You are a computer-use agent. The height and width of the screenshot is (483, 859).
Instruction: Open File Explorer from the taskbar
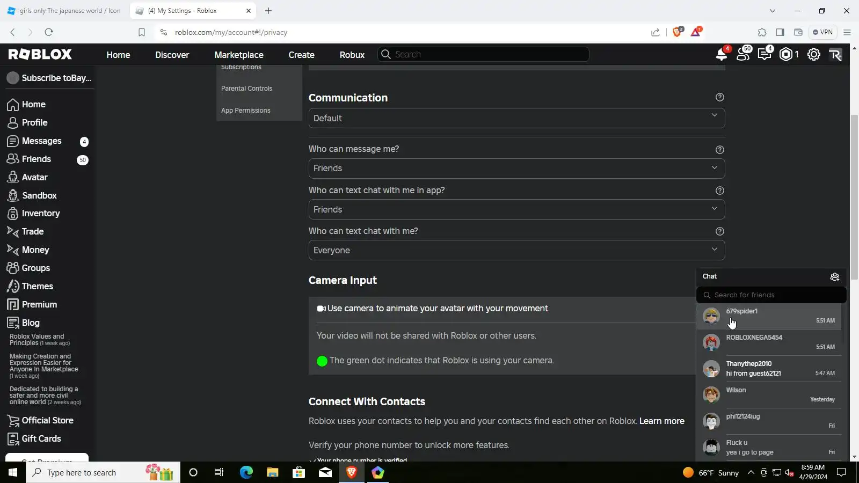point(272,472)
